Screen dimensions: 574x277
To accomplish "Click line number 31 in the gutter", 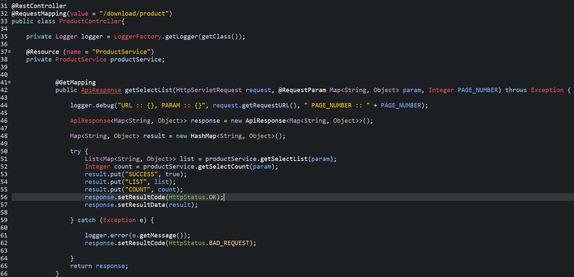I will tap(4, 6).
